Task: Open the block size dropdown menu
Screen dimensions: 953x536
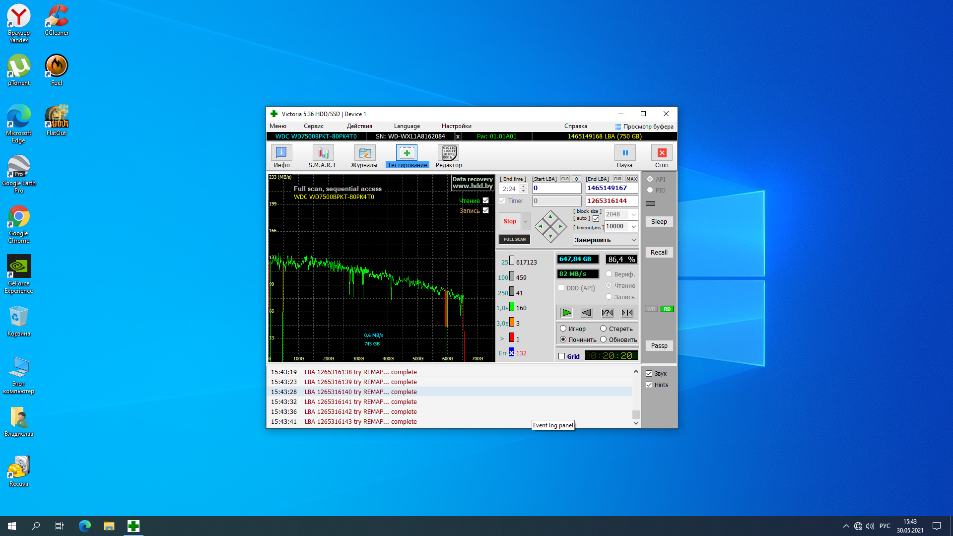Action: click(x=633, y=214)
